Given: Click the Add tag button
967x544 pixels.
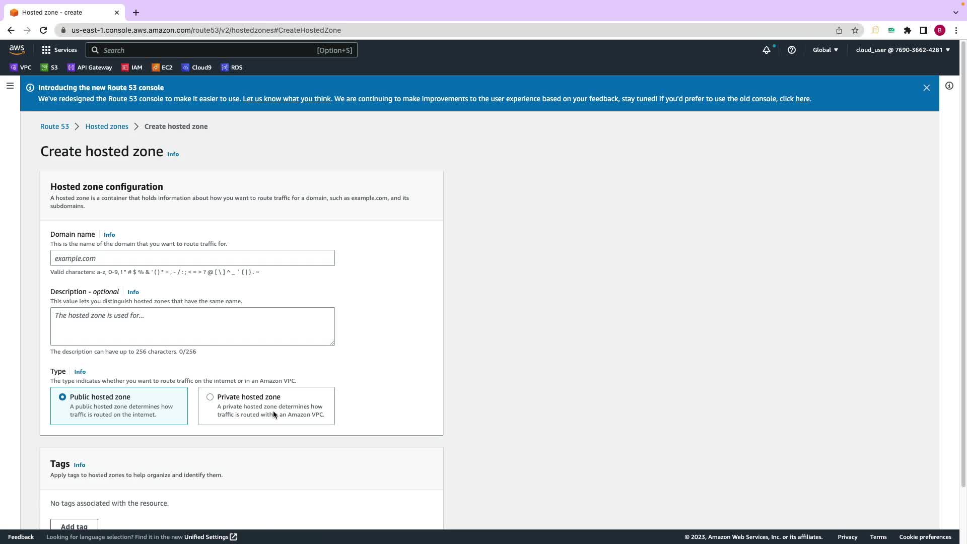Looking at the screenshot, I should tap(74, 525).
